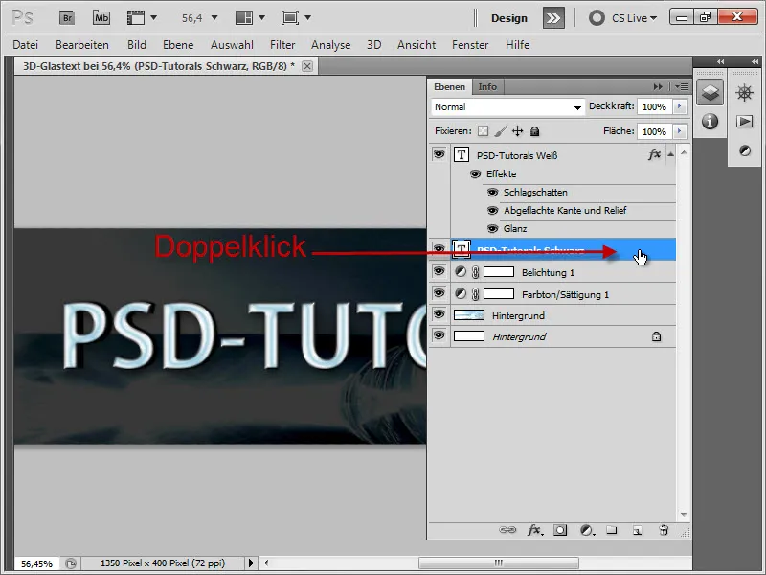Open the zoom level 56,4 dropdown
766x575 pixels.
click(214, 18)
